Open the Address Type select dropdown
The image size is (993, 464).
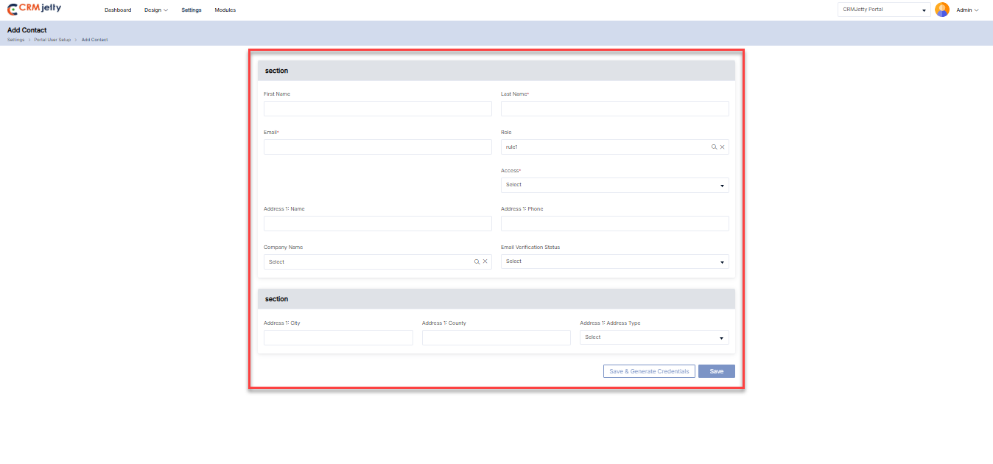pyautogui.click(x=654, y=337)
